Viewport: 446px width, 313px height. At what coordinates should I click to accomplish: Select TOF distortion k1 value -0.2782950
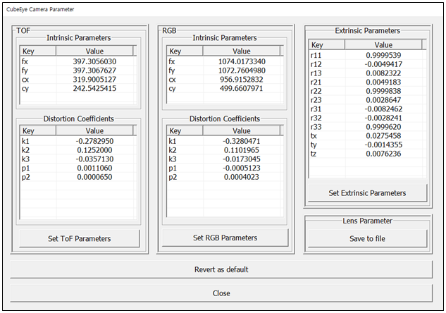94,141
